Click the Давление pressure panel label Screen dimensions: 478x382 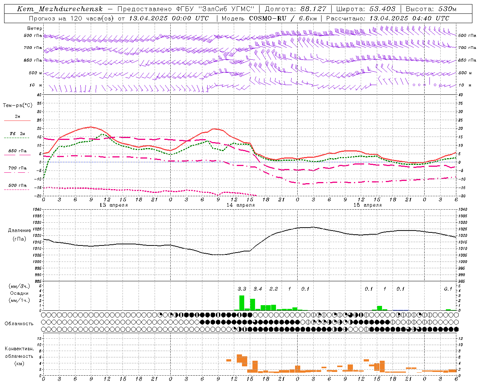pos(19,231)
